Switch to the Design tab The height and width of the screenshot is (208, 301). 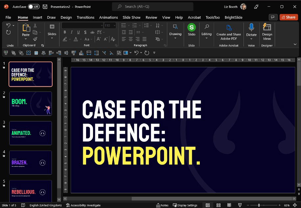point(66,17)
